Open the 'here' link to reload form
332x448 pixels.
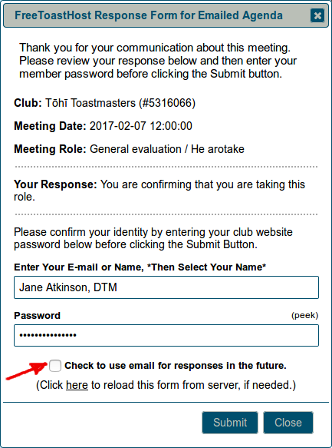[77, 385]
